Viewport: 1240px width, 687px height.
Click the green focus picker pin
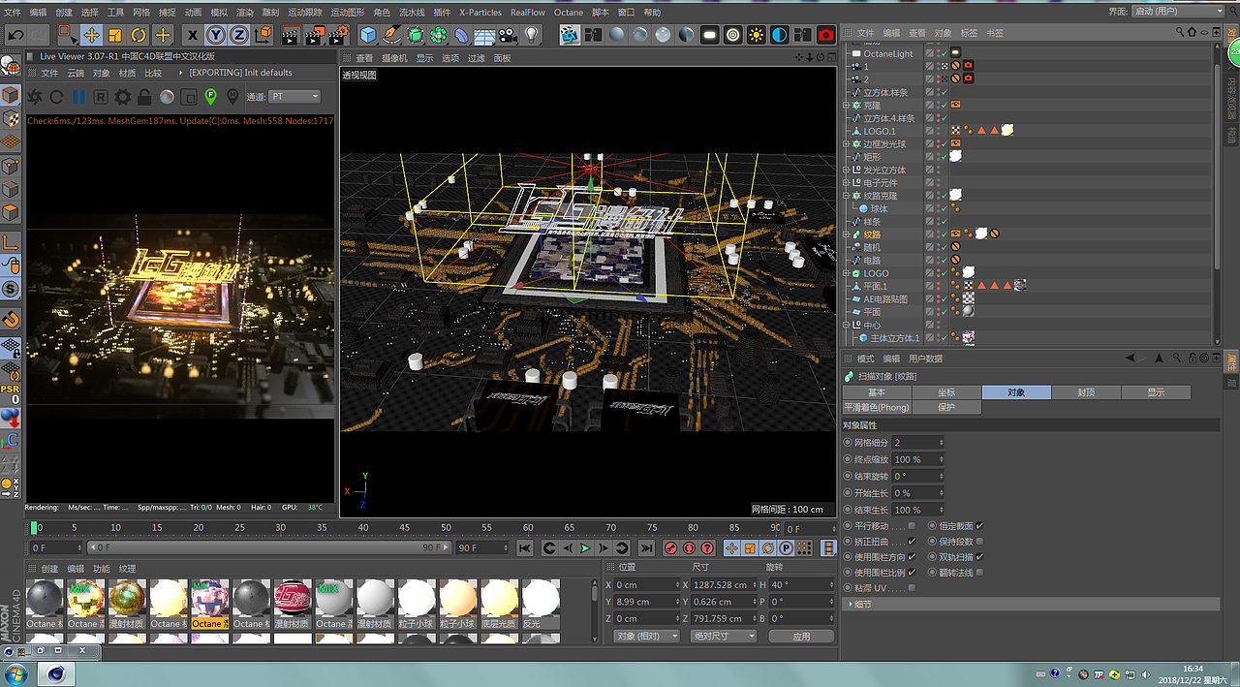[211, 96]
